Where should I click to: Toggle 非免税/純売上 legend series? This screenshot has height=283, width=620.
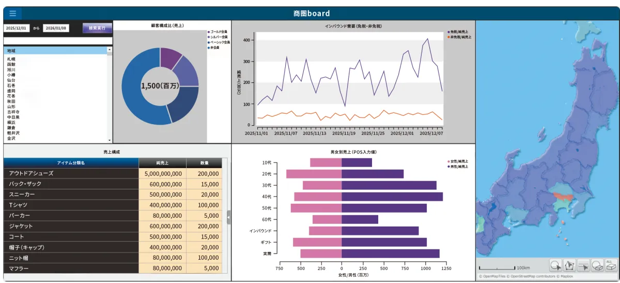tap(460, 37)
